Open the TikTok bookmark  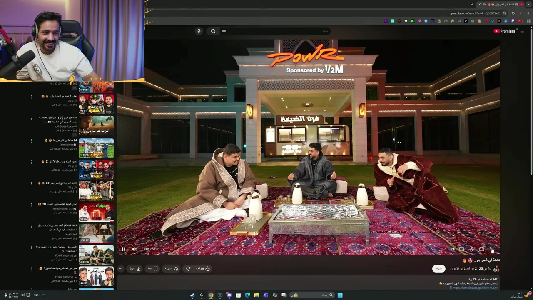[466, 21]
